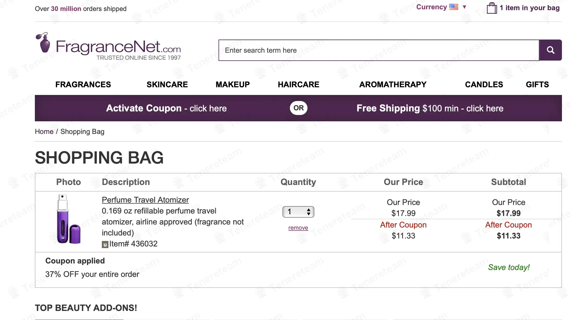Click the OR circle badge

(x=298, y=108)
